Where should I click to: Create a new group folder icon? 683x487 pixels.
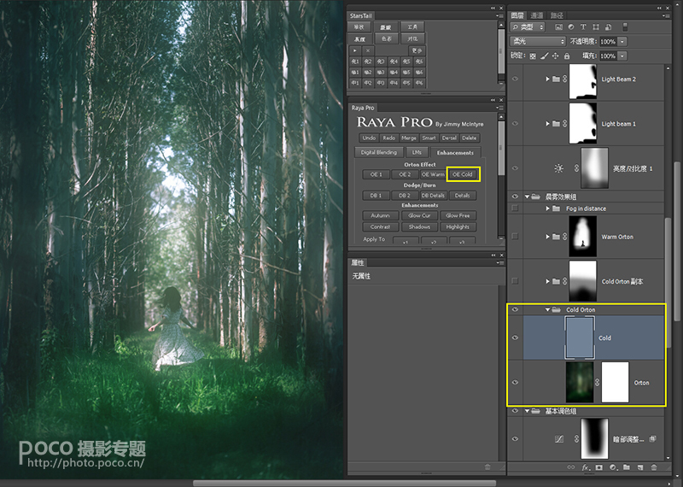pyautogui.click(x=627, y=467)
